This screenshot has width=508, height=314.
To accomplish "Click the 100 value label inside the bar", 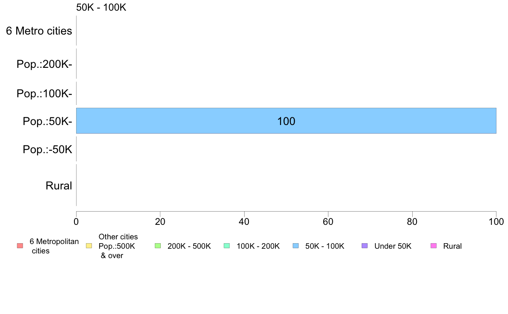I will pos(286,121).
